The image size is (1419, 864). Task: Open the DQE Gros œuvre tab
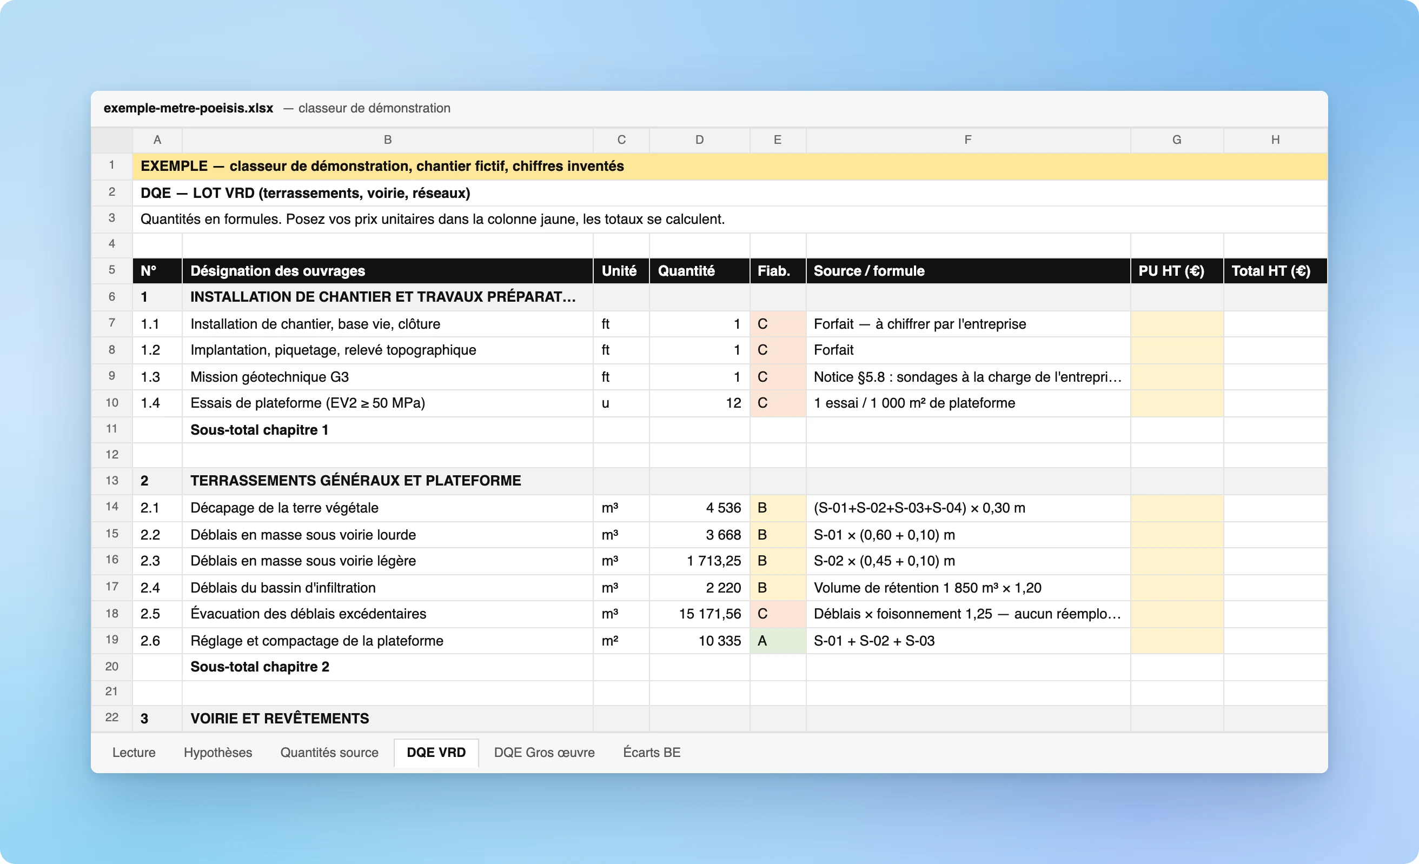(x=543, y=752)
